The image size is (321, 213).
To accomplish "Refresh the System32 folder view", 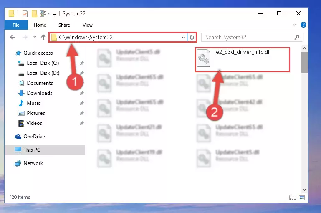I will pyautogui.click(x=192, y=37).
